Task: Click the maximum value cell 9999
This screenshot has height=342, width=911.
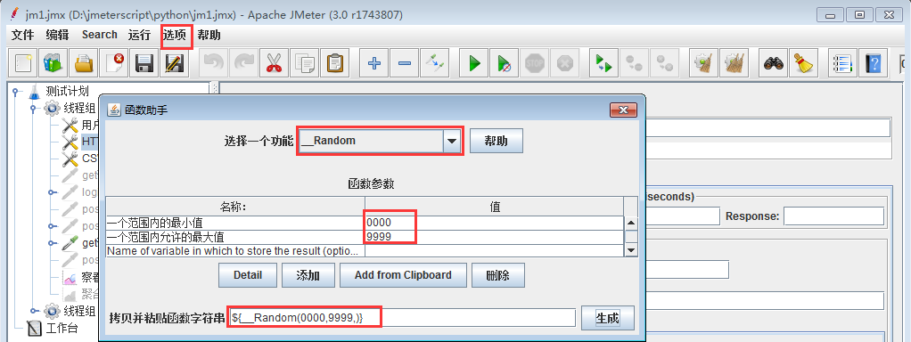Action: coord(494,237)
